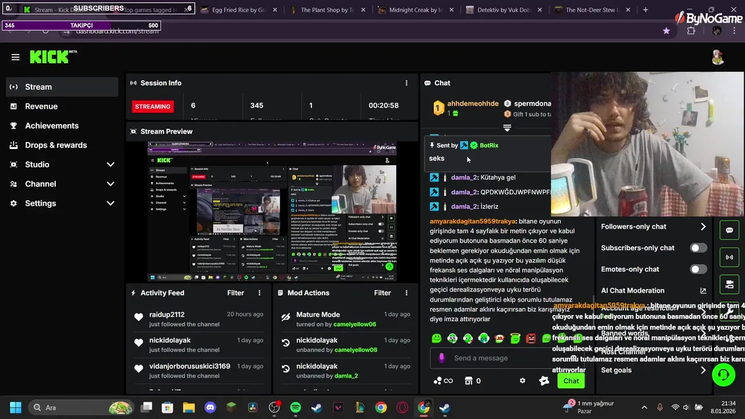Open File Explorer from the taskbar
Viewport: 745px width, 419px height.
189,407
